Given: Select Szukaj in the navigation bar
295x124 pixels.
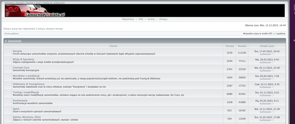Looking at the screenshot, I should point(151,19).
